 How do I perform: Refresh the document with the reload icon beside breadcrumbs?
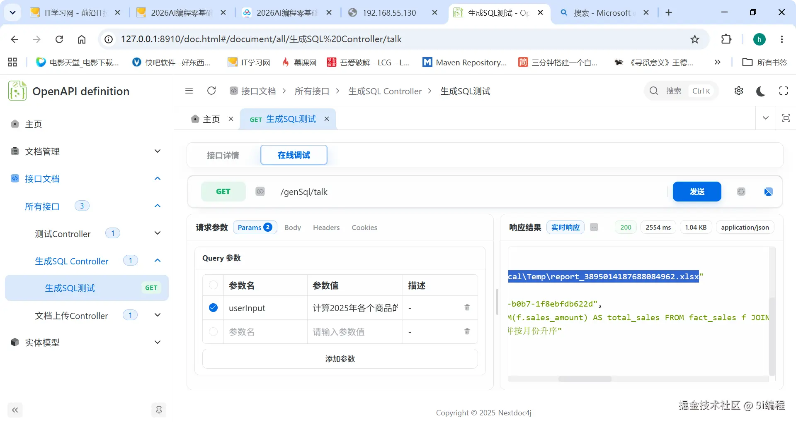pos(211,91)
